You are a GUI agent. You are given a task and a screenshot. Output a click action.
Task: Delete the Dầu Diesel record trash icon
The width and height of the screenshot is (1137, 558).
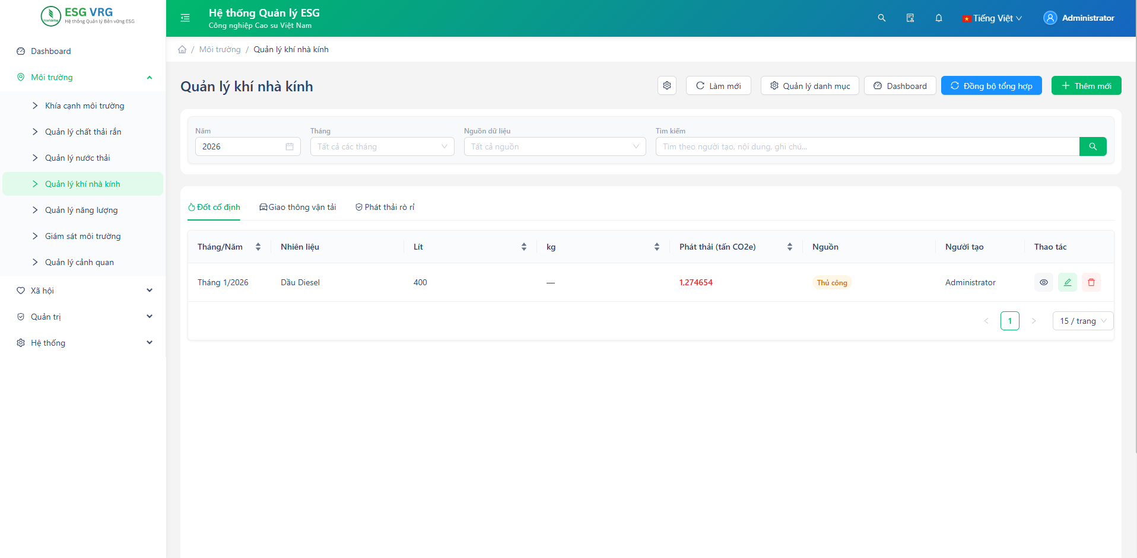1091,282
